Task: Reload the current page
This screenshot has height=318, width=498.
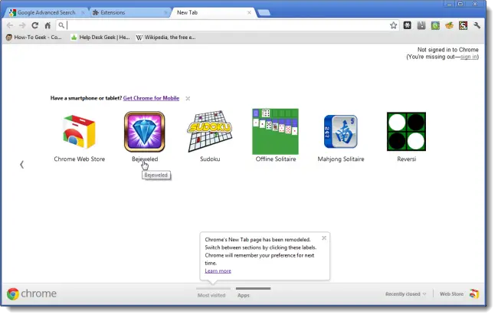Action: tap(35, 25)
